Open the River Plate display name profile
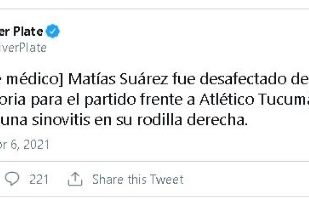 pyautogui.click(x=21, y=31)
